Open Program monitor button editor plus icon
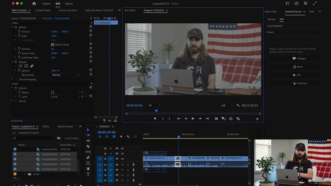 point(258,119)
